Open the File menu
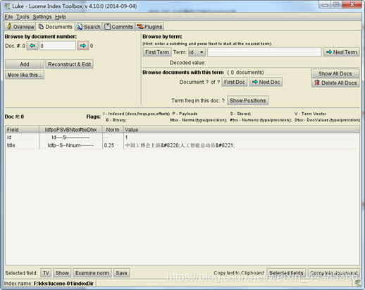365x290 pixels. tap(8, 17)
